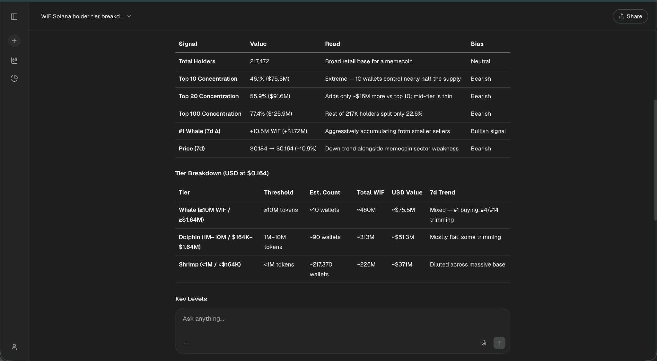
Task: Click the 'Threshold' column header
Action: 278,193
